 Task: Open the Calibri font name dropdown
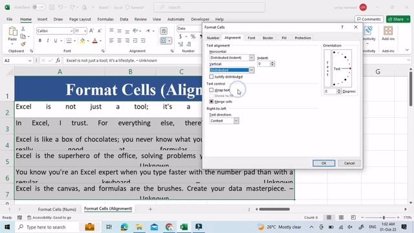click(x=71, y=31)
